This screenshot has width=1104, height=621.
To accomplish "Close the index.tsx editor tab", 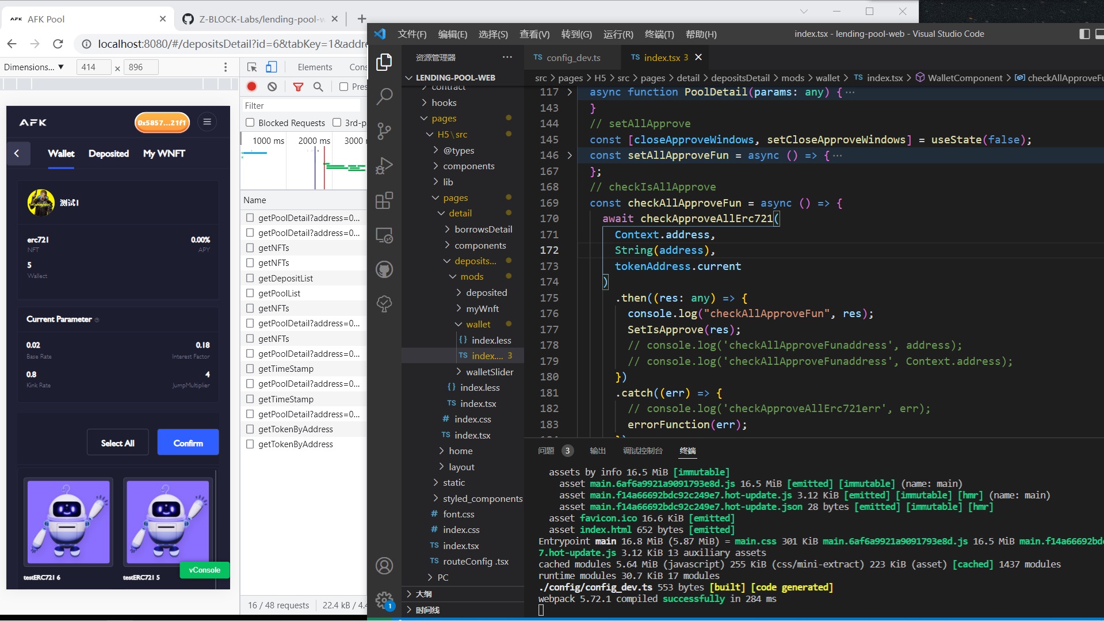I will click(x=698, y=57).
